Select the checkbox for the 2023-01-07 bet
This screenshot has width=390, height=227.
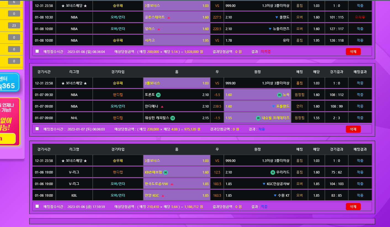[x=37, y=129]
